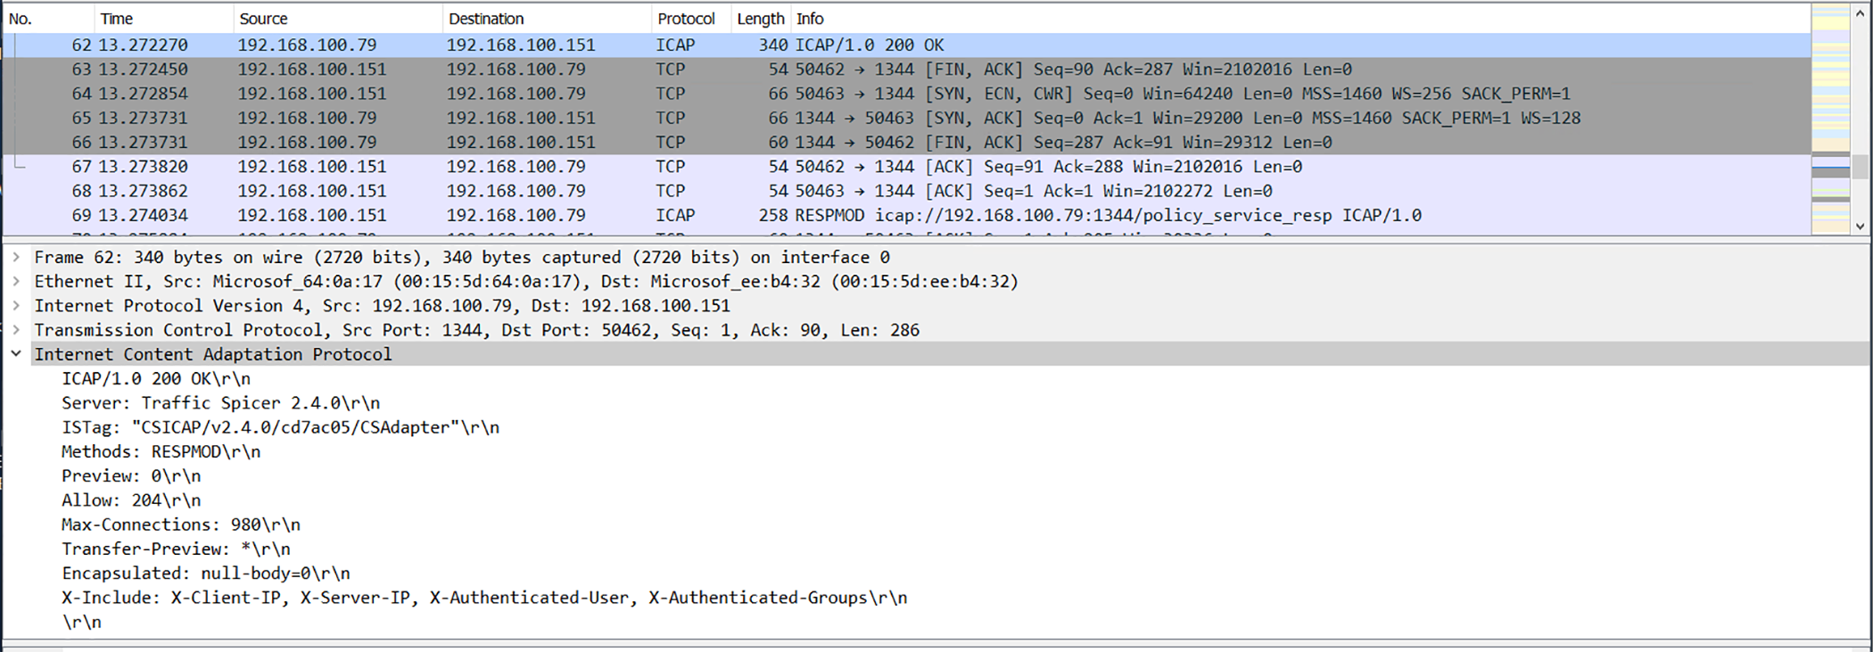Expand the Ethernet II section
Screen dimensions: 1873x652
point(16,281)
